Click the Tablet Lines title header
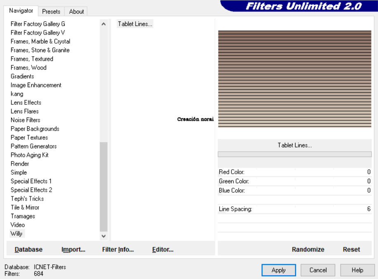 (x=295, y=145)
